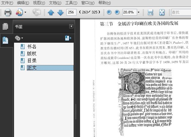Click the page heading 第三节 金属活字印刷
The image size is (191, 137).
139,24
